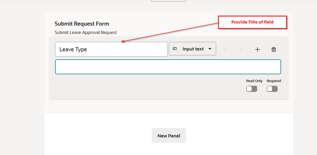Focus the empty text input box
Viewport: 317px width, 155px height.
click(x=168, y=67)
